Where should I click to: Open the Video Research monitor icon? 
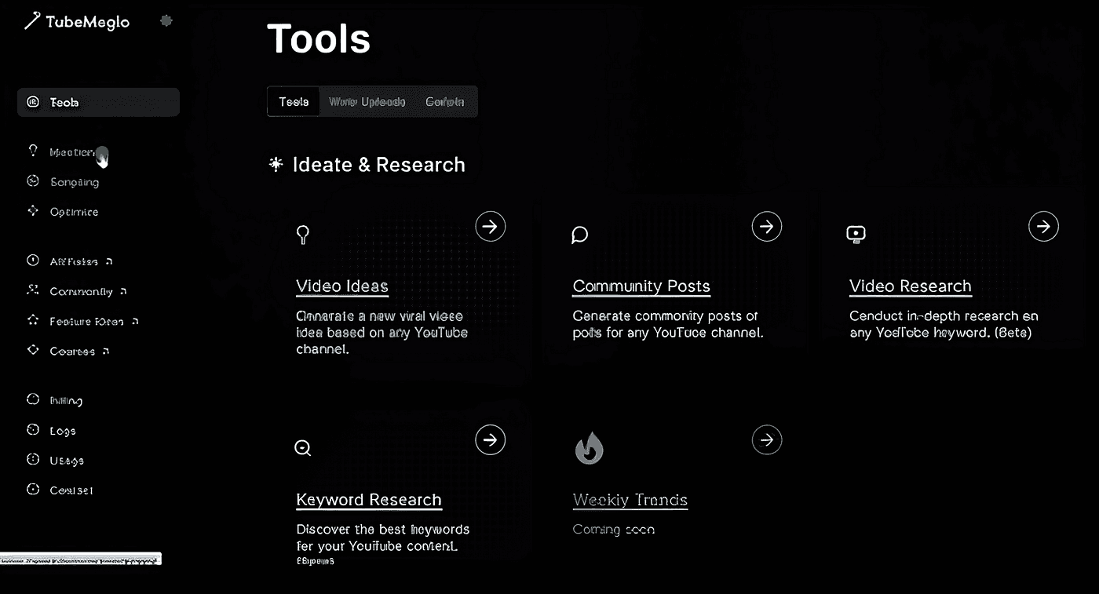855,234
